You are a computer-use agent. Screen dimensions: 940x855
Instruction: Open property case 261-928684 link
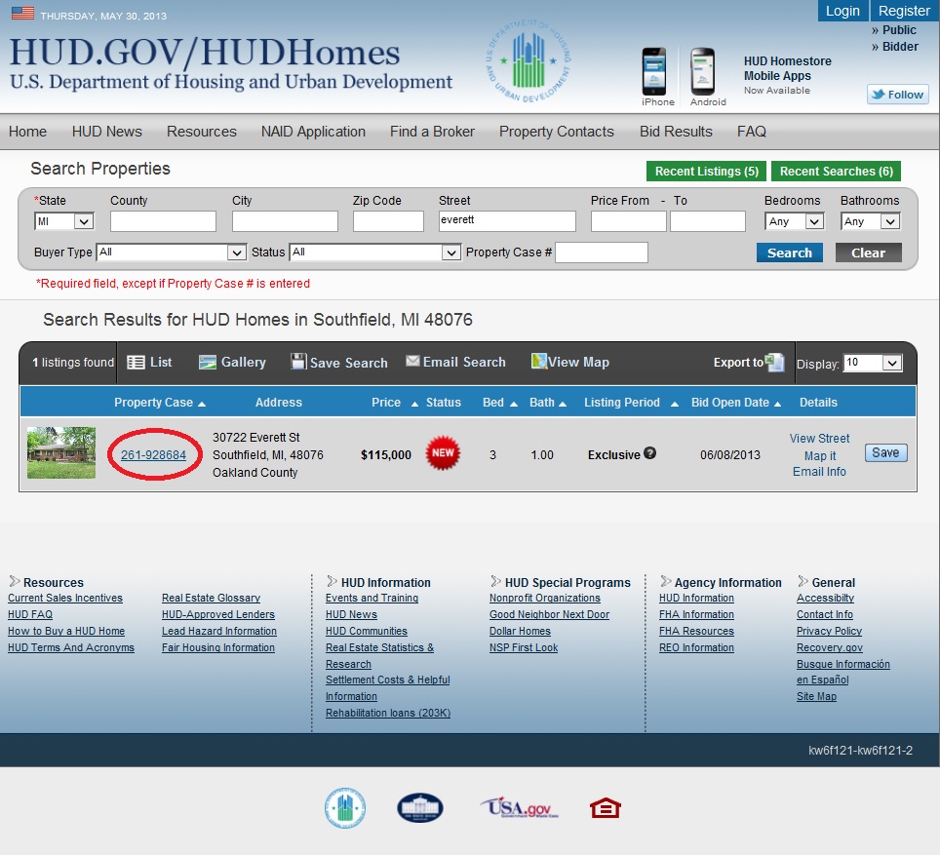pos(153,455)
